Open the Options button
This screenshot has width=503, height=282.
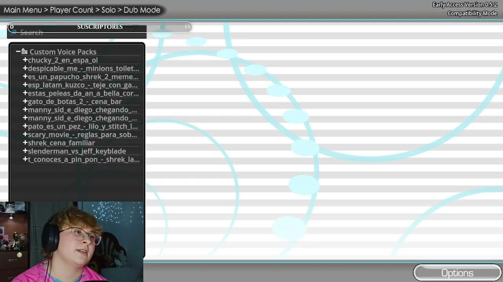click(x=457, y=273)
